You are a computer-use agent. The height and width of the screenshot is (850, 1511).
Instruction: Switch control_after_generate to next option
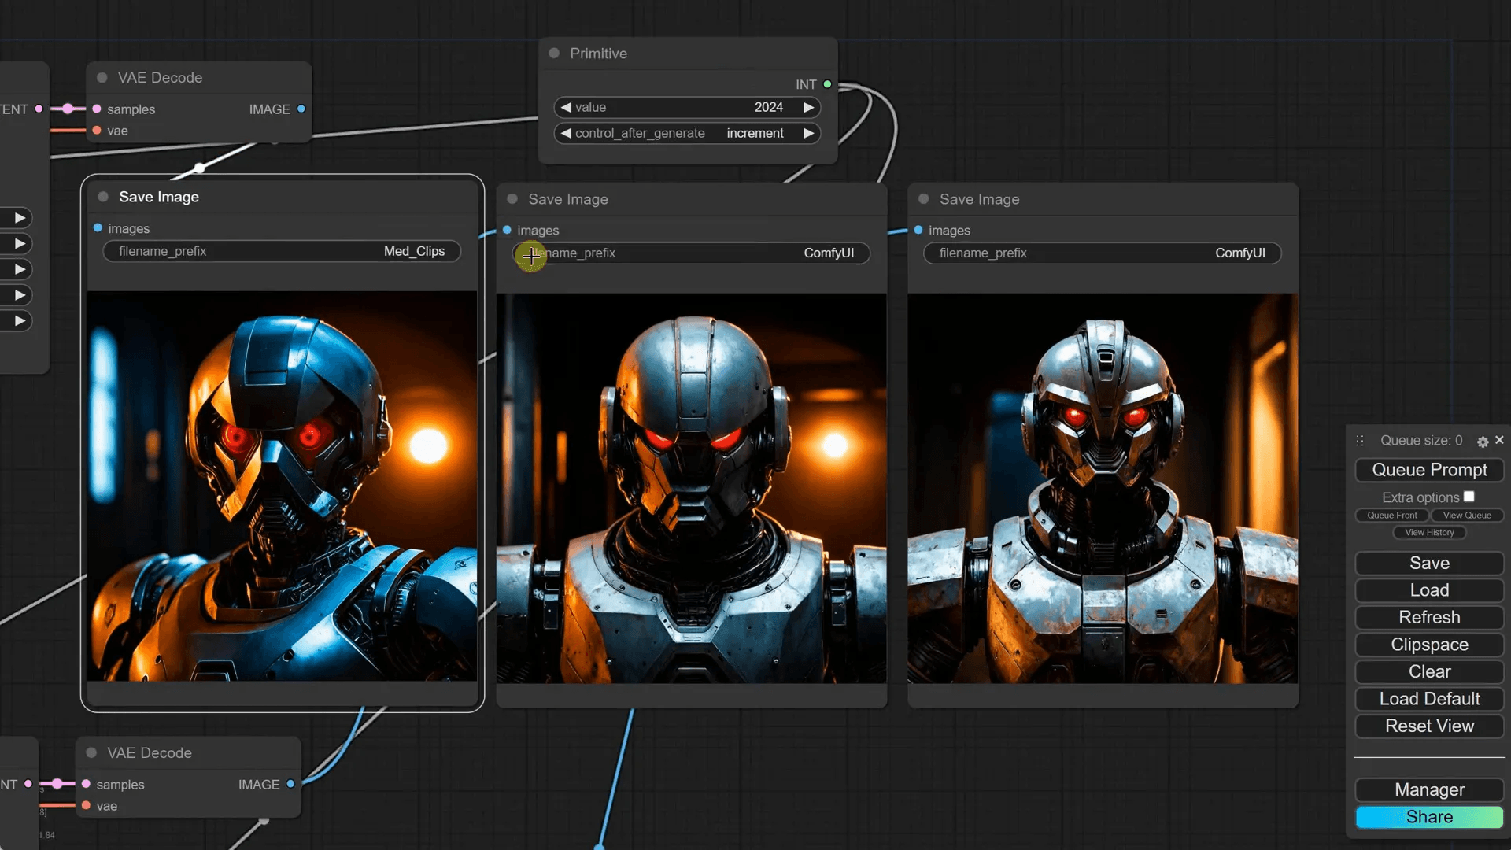(808, 134)
